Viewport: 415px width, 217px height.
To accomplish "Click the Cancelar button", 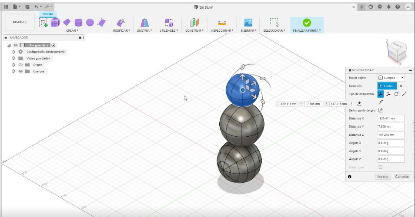I will (x=402, y=177).
